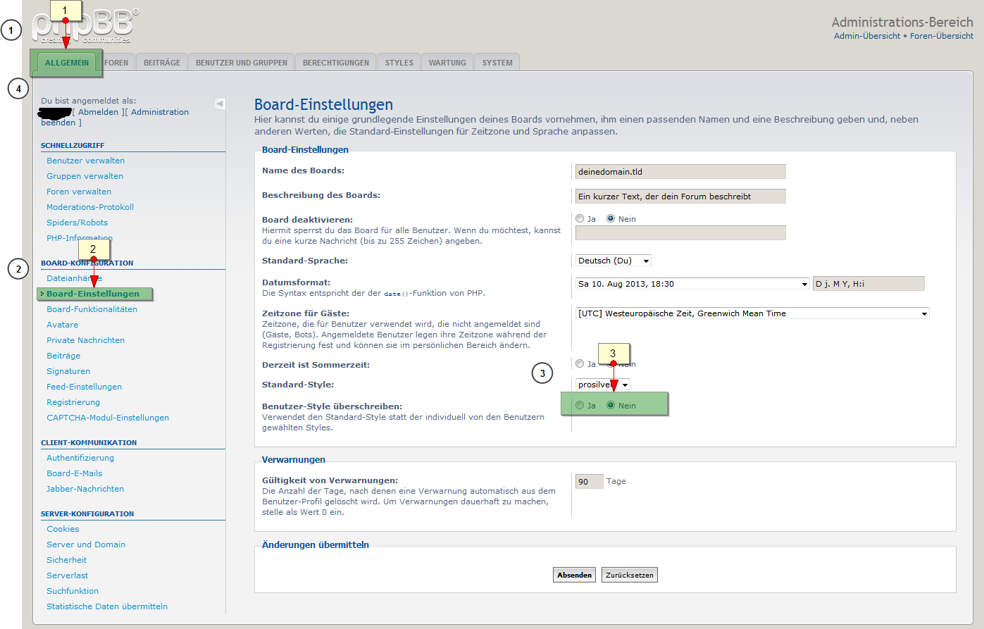
Task: Open the Standard-Sprache dropdown
Action: point(613,261)
